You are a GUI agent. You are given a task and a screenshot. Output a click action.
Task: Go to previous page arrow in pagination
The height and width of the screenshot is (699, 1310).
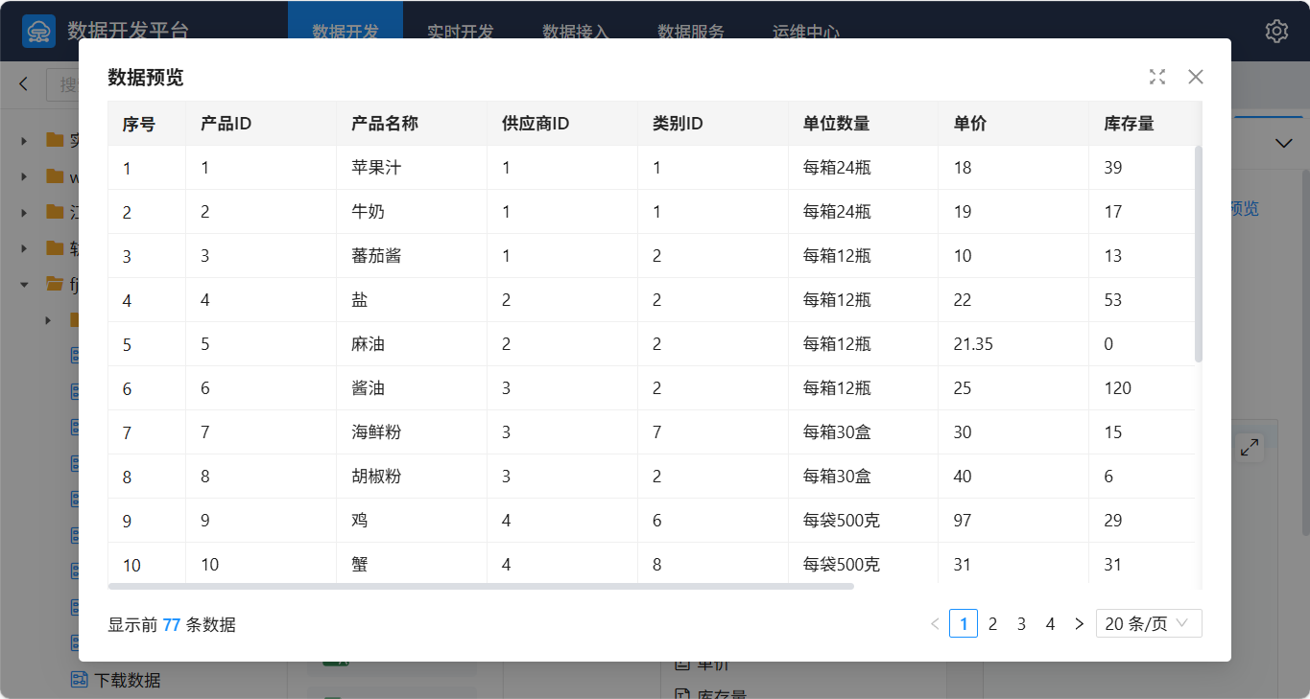point(935,624)
